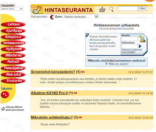Open Sivukartta site map
This screenshot has width=156, height=132.
13,81
